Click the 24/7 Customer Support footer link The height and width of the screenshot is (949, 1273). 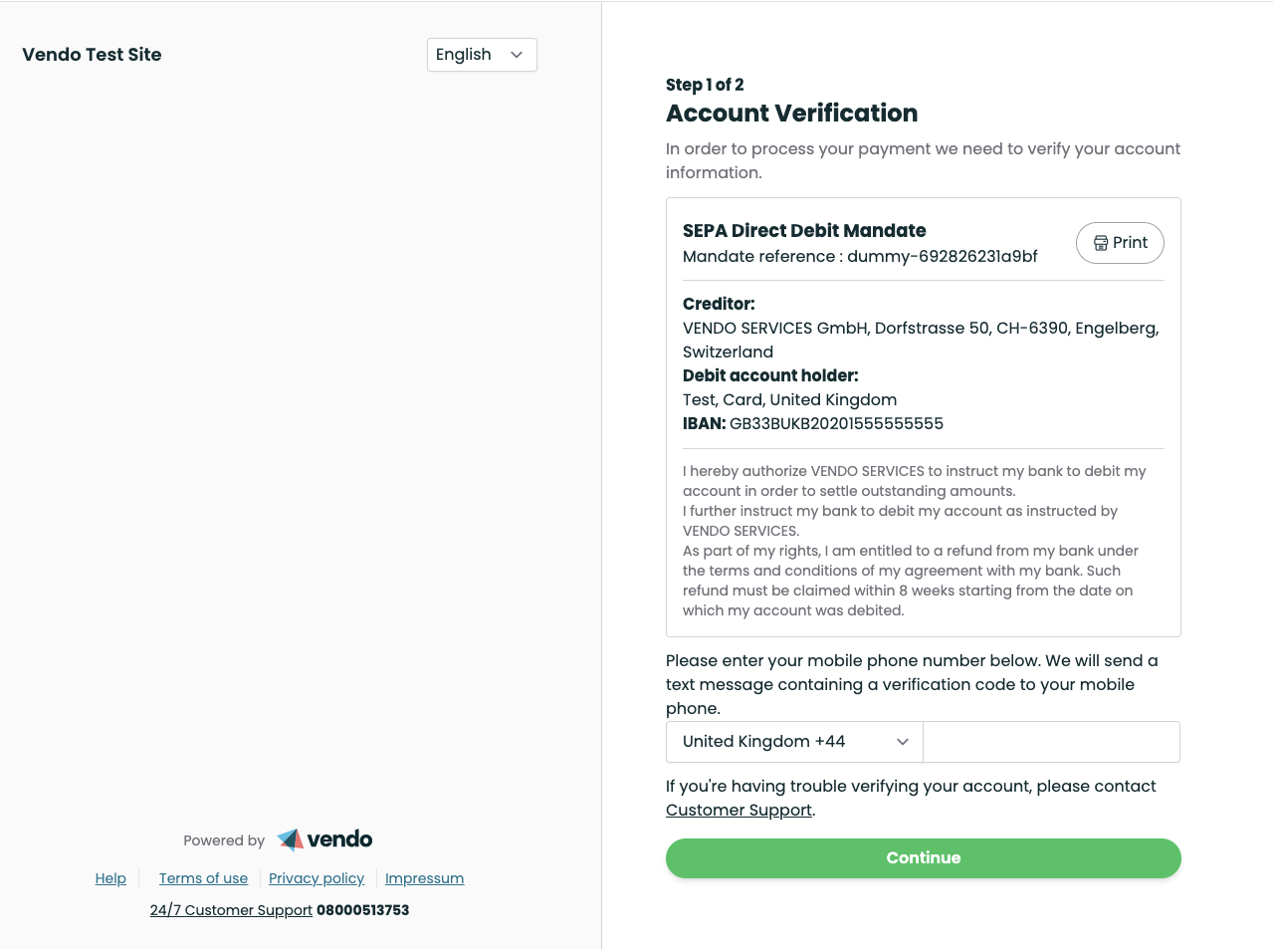coord(231,910)
